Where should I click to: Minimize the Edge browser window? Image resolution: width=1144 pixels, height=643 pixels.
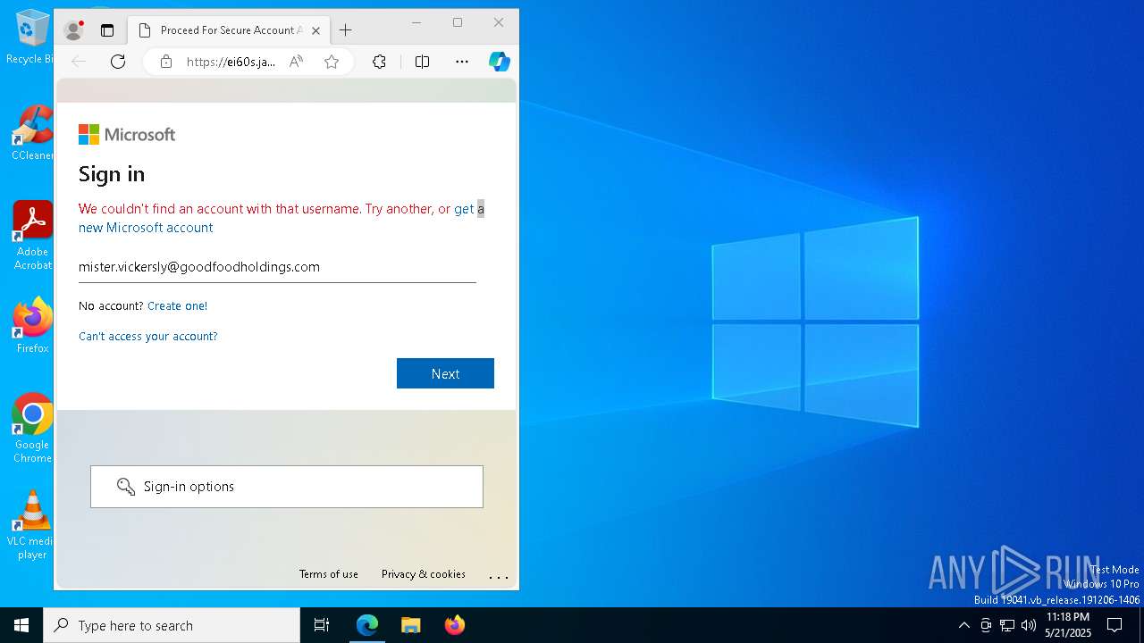(416, 22)
